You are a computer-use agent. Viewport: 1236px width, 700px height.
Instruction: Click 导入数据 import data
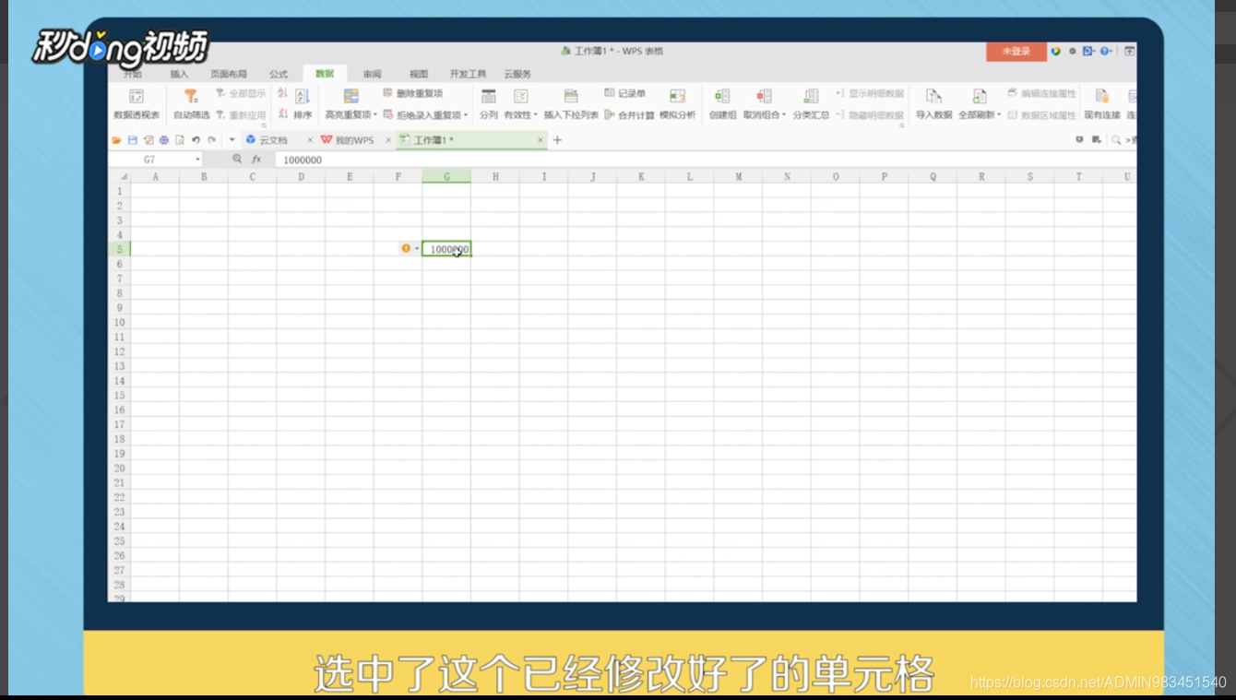[933, 104]
